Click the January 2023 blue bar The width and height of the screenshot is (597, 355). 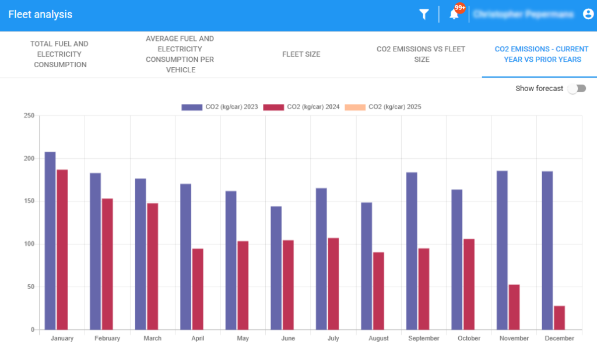click(x=50, y=241)
